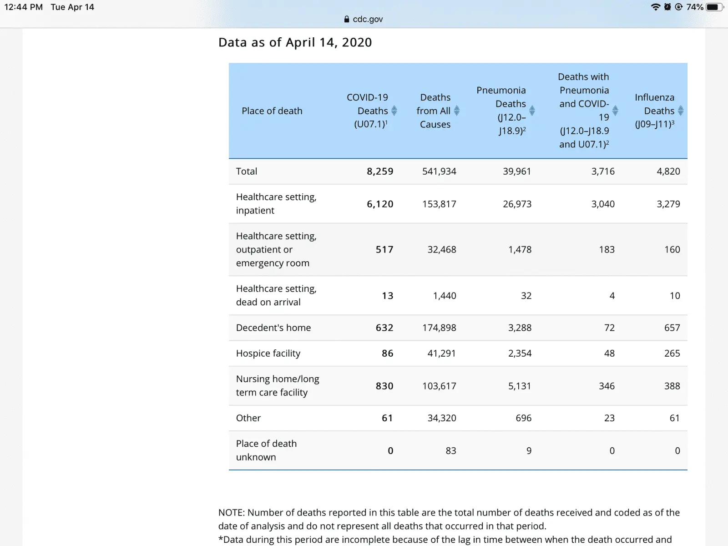Tap the Data as of April 14, 2020 heading
This screenshot has height=546, width=728.
(295, 42)
